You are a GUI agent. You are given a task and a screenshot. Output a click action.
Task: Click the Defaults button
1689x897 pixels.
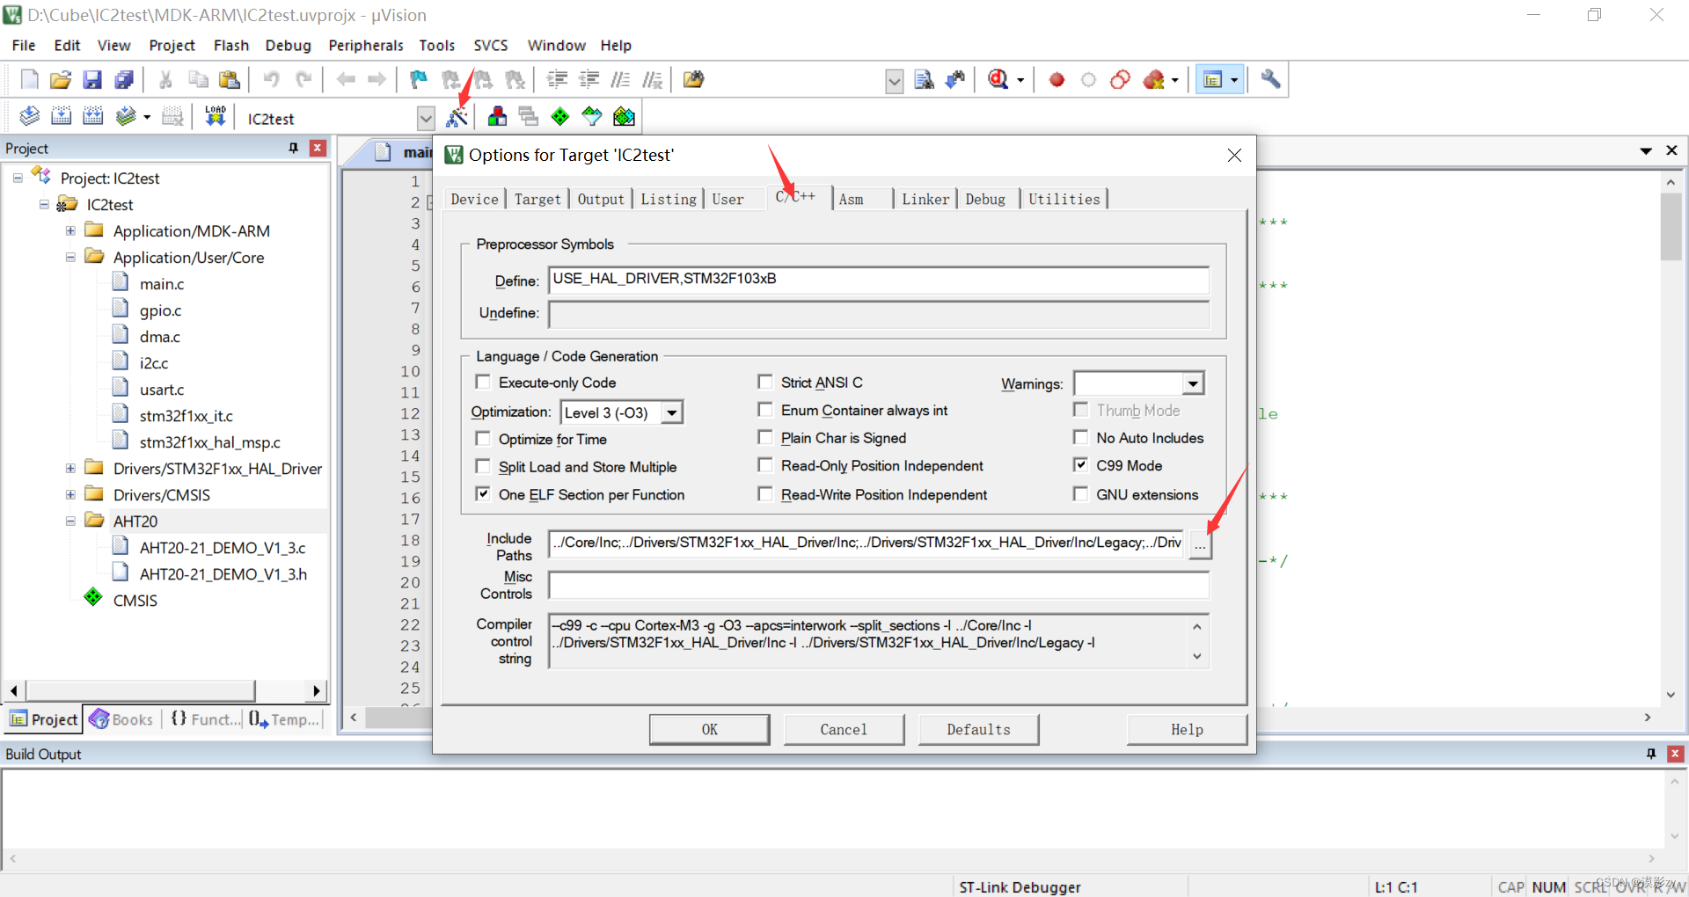pyautogui.click(x=978, y=729)
